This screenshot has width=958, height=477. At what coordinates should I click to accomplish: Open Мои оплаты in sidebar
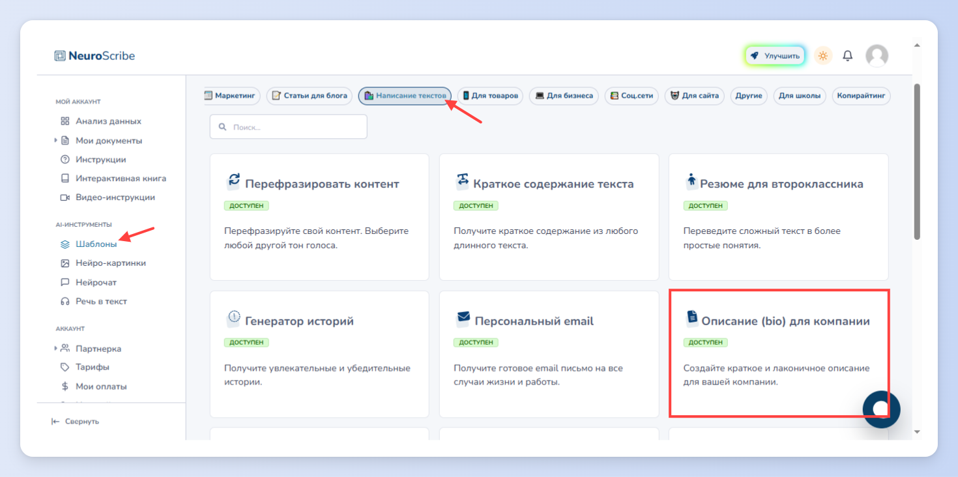point(93,386)
